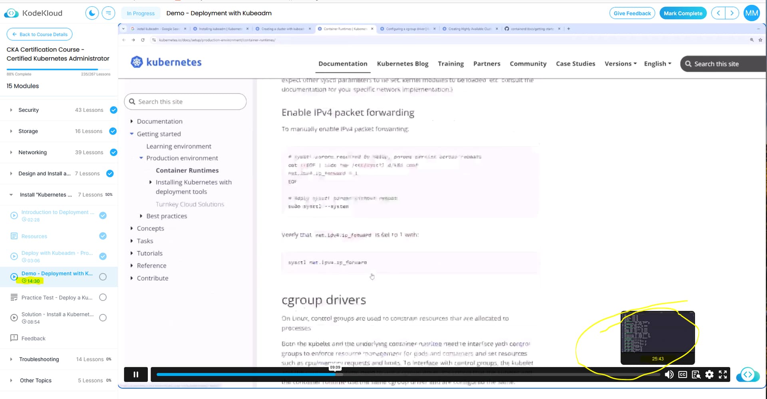Seek in the video progress bar
The width and height of the screenshot is (767, 399).
tap(407, 374)
